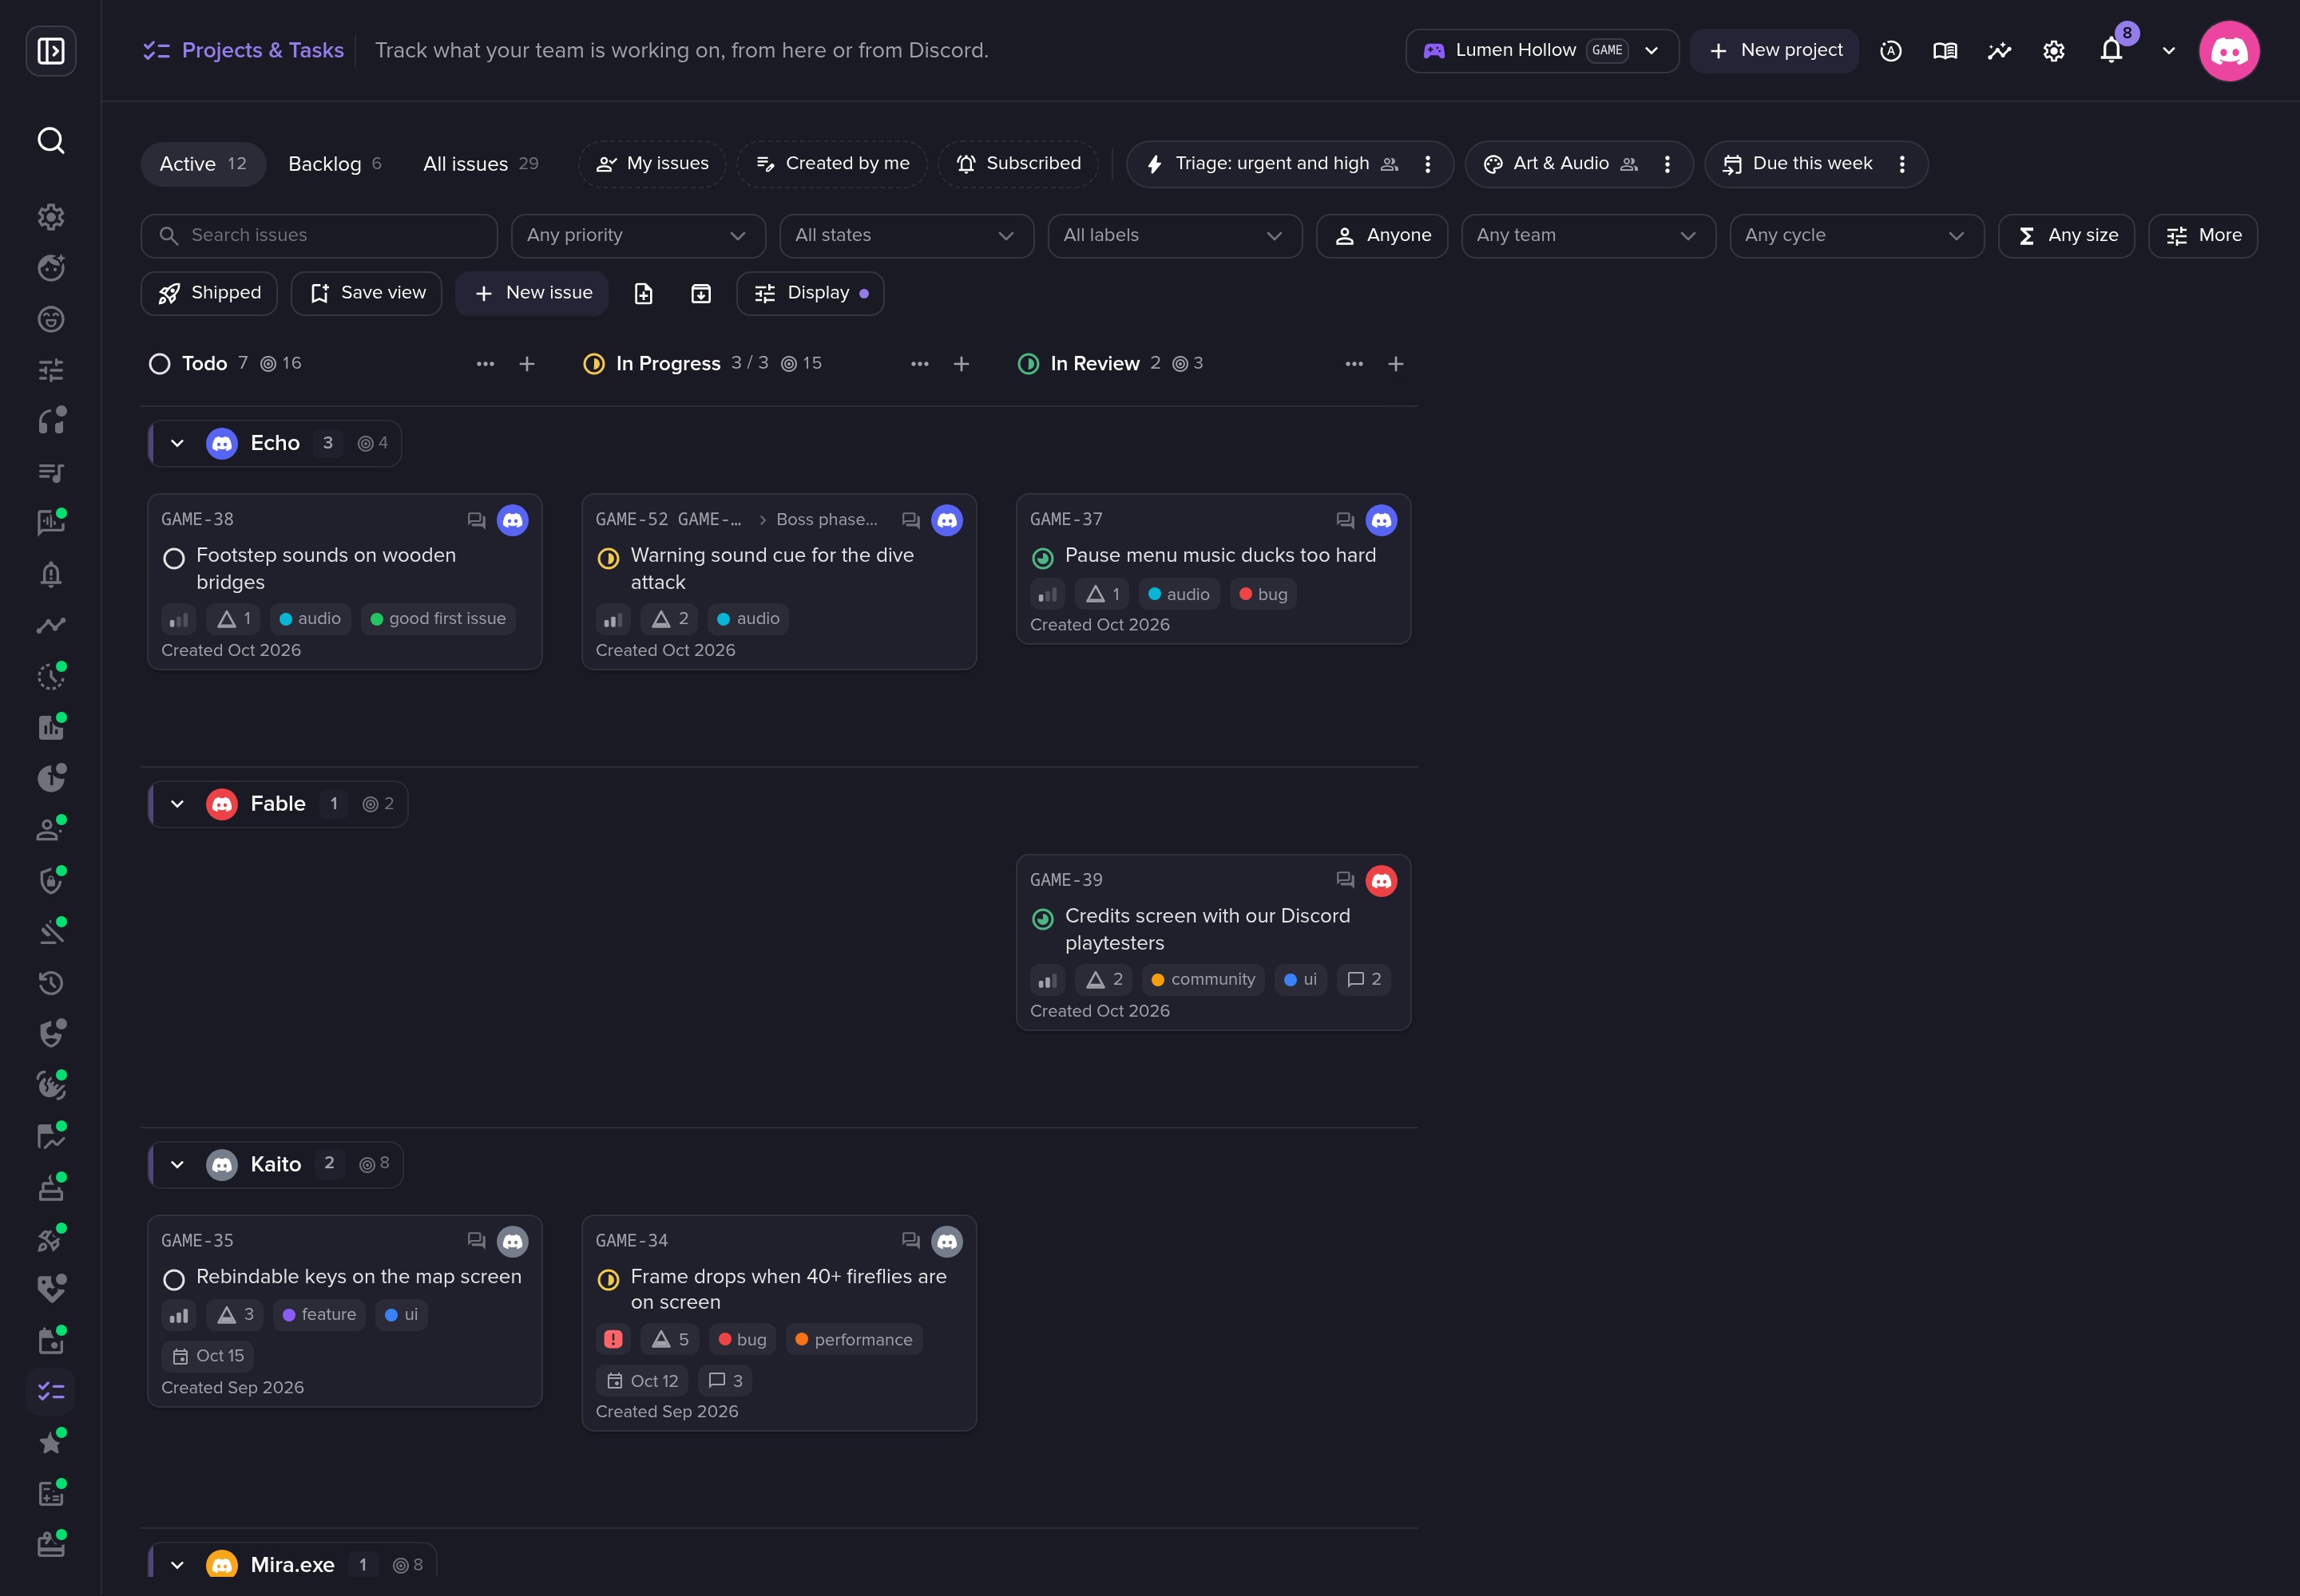Image resolution: width=2300 pixels, height=1596 pixels.
Task: Open the insights sparkline icon in the top bar
Action: [1999, 51]
